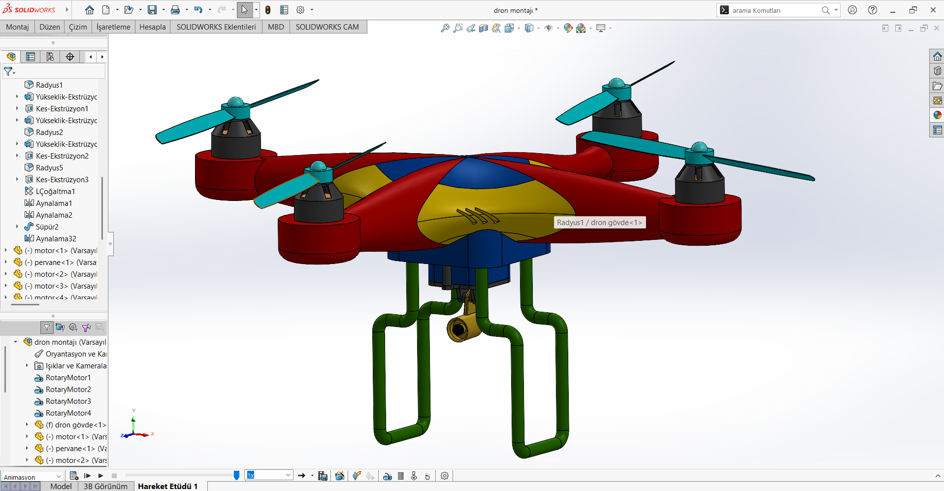
Task: Open SOLIDWORKS Eklentileri tab
Action: click(x=216, y=27)
